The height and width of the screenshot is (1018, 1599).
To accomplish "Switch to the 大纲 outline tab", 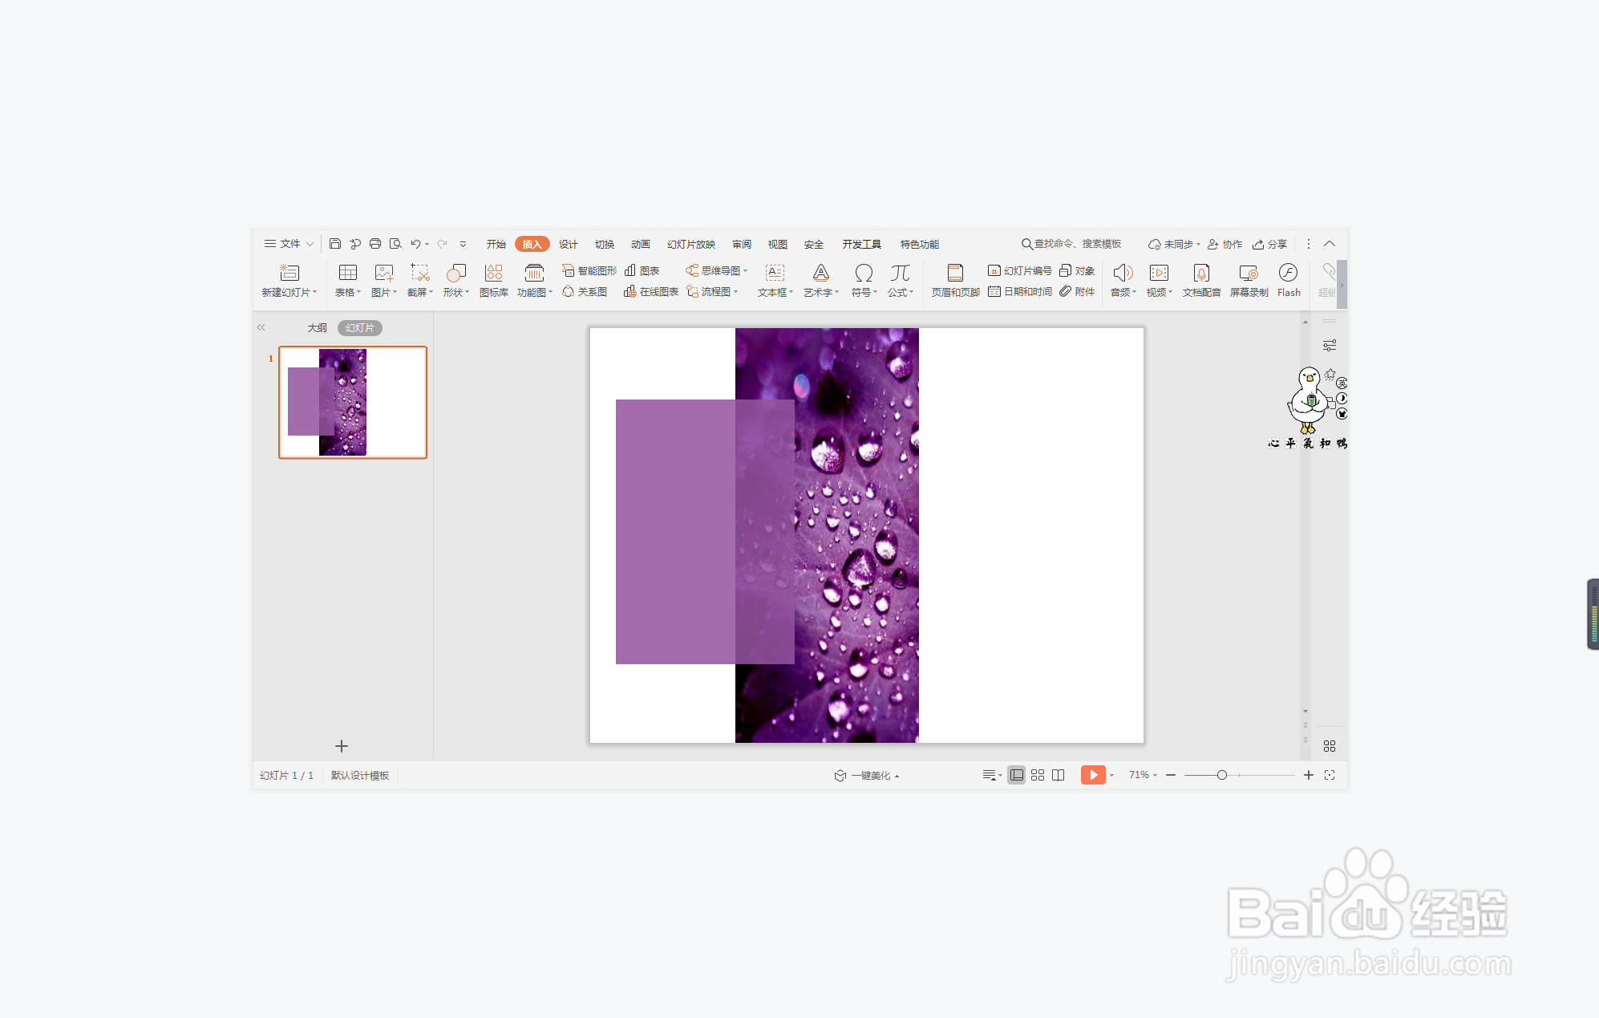I will pyautogui.click(x=317, y=328).
